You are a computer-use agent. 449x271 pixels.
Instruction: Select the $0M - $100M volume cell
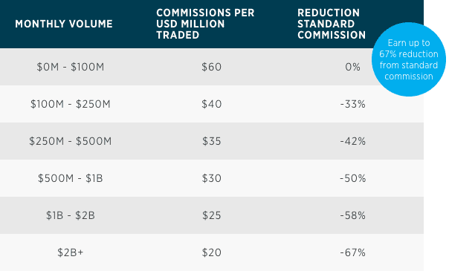(71, 67)
